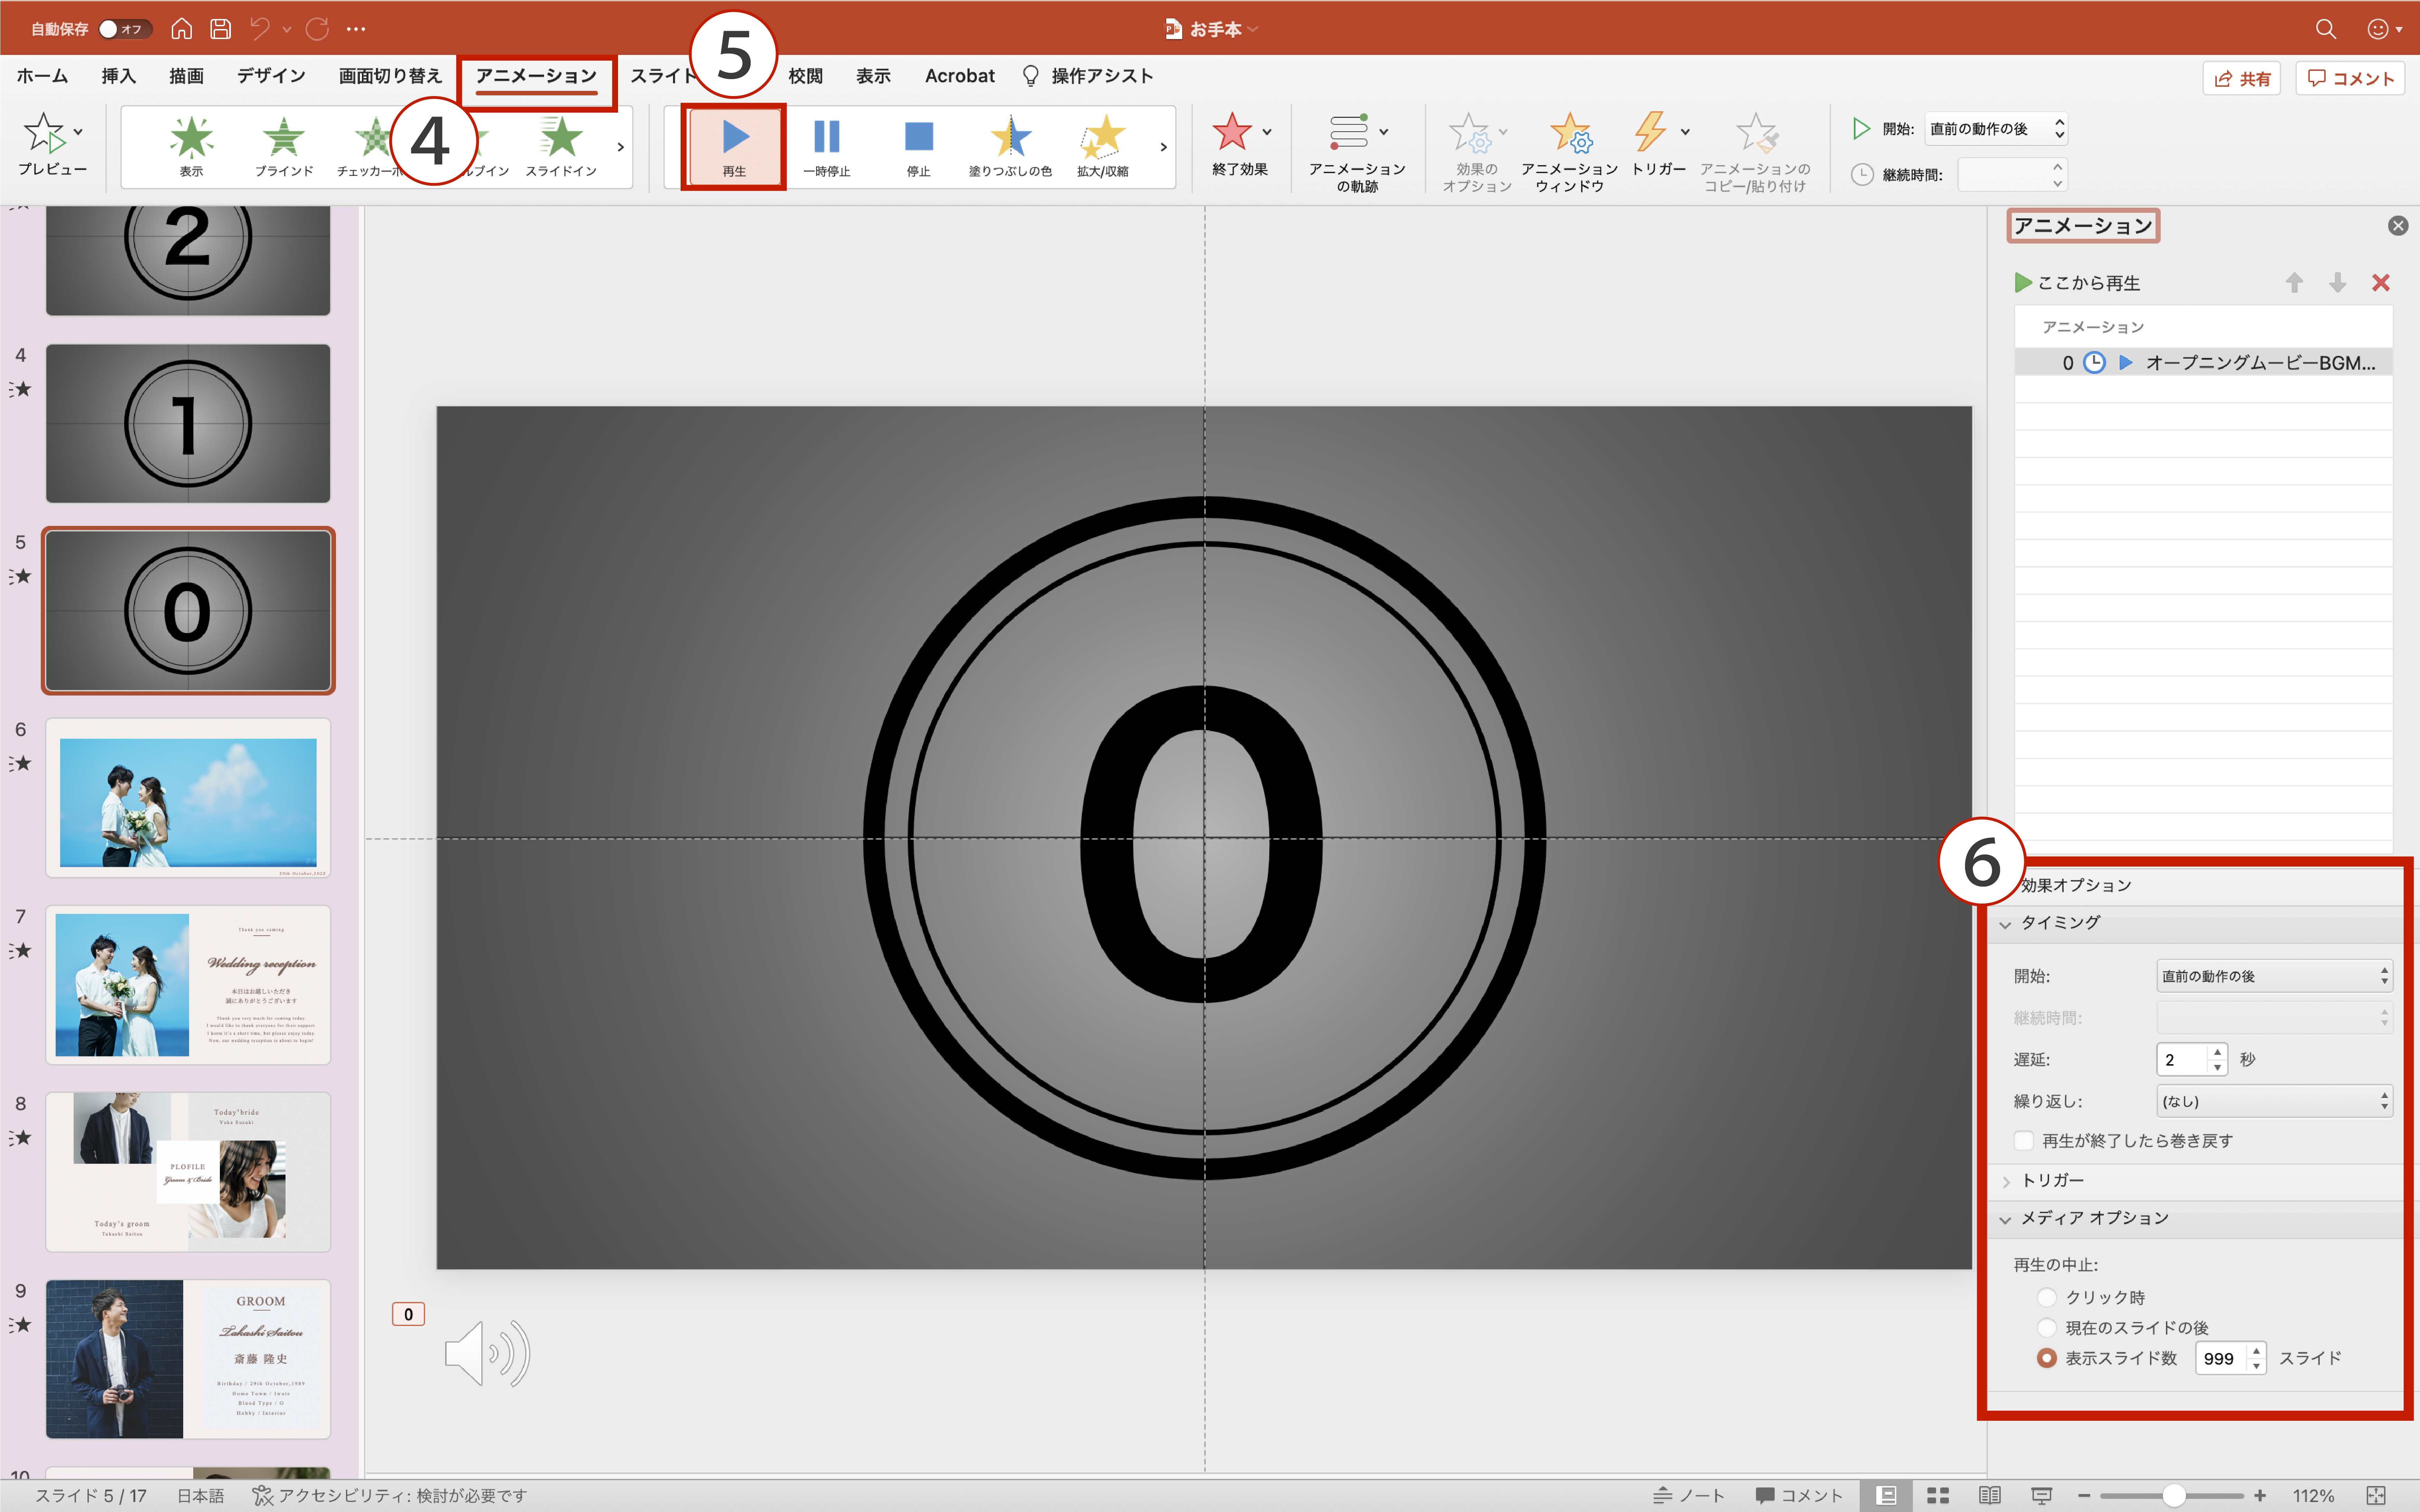The width and height of the screenshot is (2420, 1512).
Task: Apply the 表示 (Appear) entrance effect
Action: [191, 147]
